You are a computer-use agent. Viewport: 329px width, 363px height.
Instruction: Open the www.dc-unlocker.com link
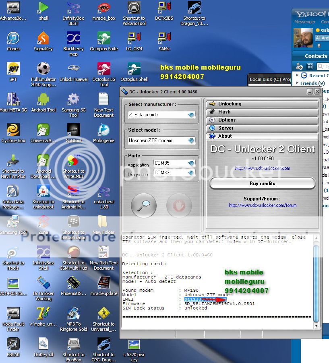pos(262,168)
